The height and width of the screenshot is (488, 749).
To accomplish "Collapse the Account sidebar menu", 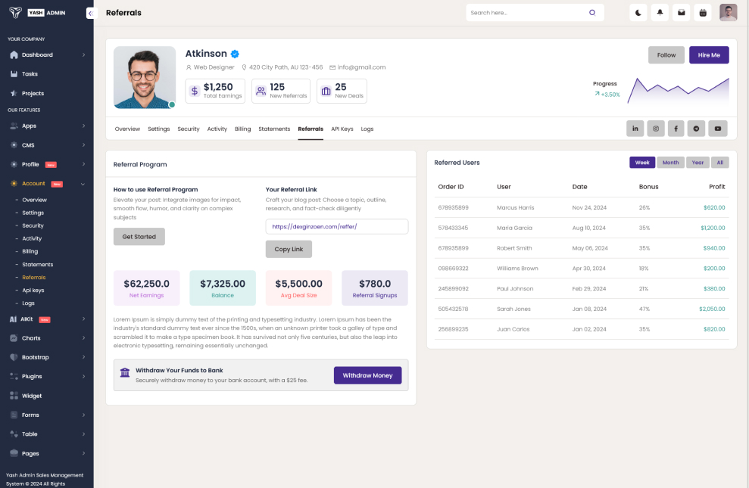I will click(47, 184).
